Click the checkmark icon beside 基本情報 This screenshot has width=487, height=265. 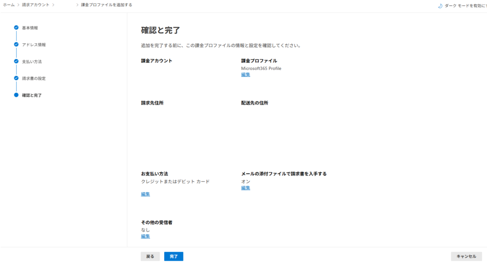point(16,28)
